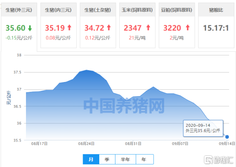Click the red up arrow beside 2347
236x167 pixels.
click(148, 28)
